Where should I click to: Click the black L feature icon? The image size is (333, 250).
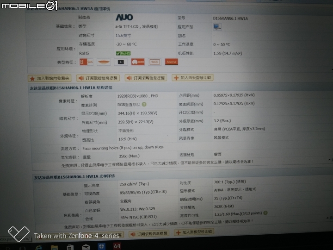click(121, 62)
